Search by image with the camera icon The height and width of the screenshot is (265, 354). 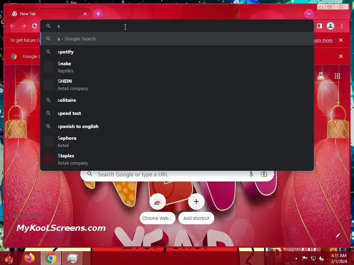click(x=264, y=174)
